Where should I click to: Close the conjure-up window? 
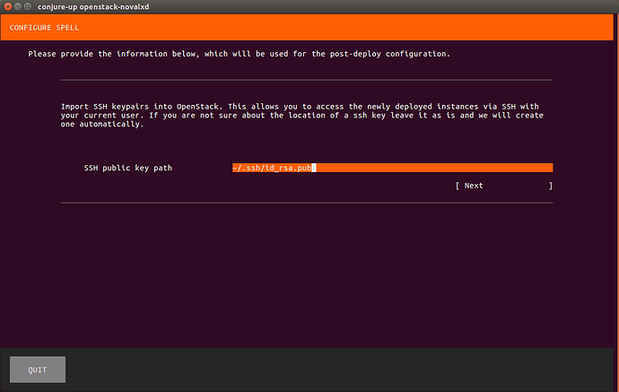point(8,6)
